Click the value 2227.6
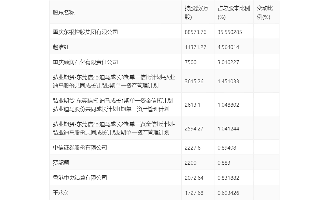329x200 pixels. click(x=193, y=148)
